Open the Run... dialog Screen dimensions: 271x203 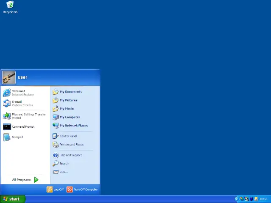[x=75, y=172]
